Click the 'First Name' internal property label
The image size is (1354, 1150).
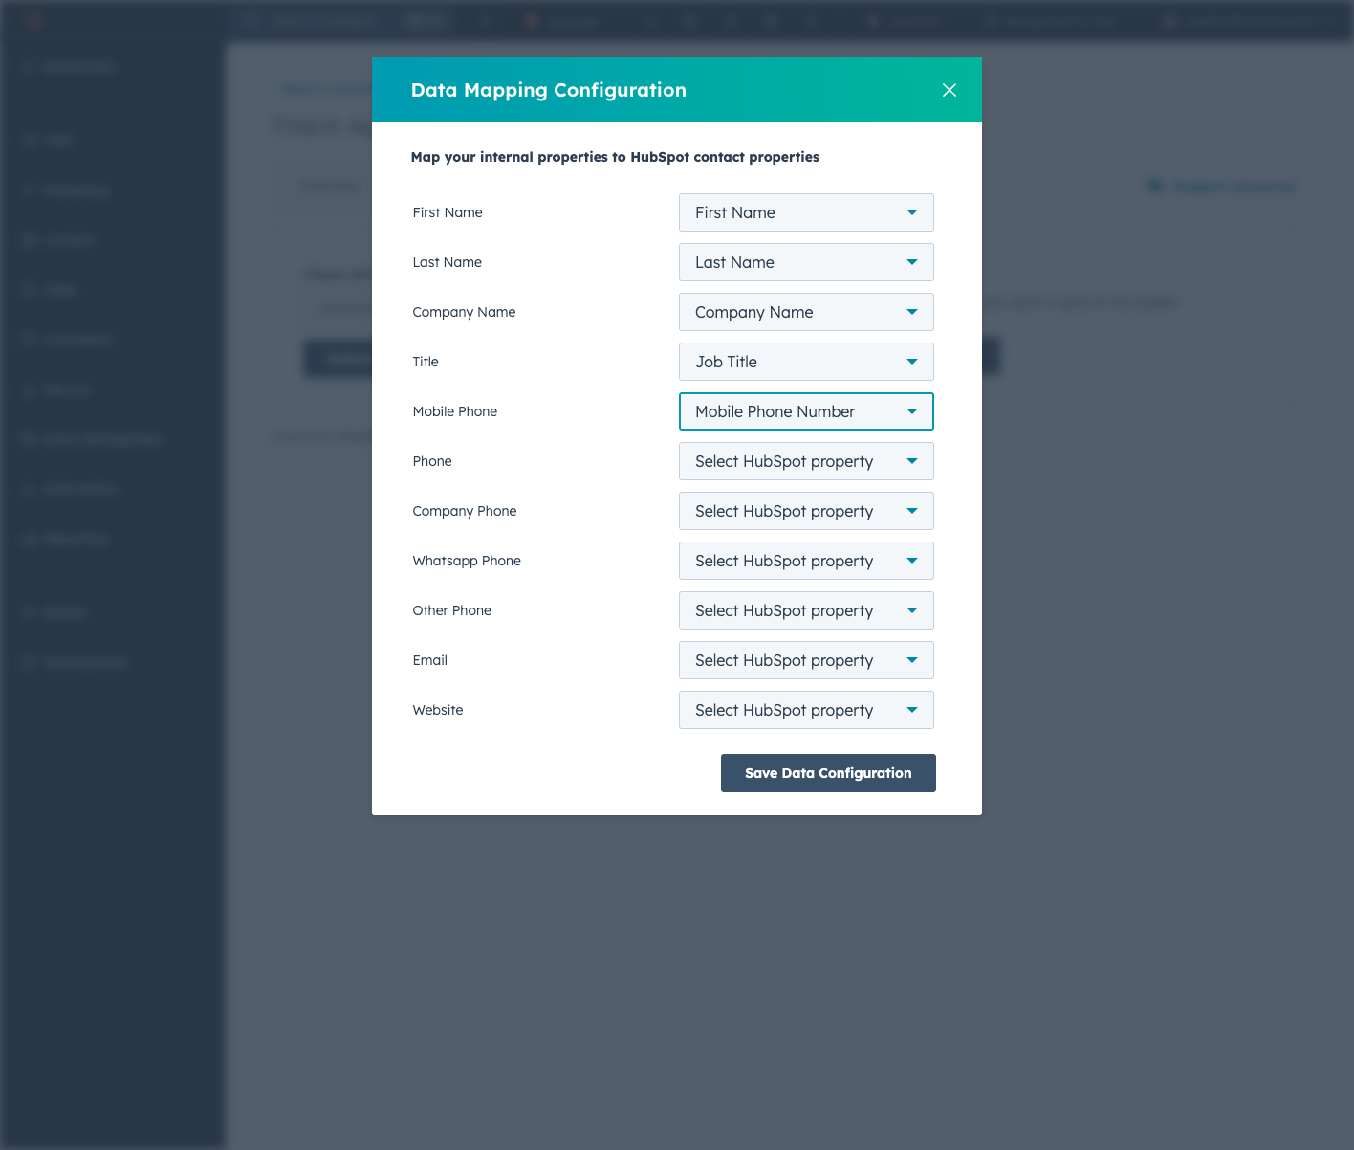[x=448, y=212]
